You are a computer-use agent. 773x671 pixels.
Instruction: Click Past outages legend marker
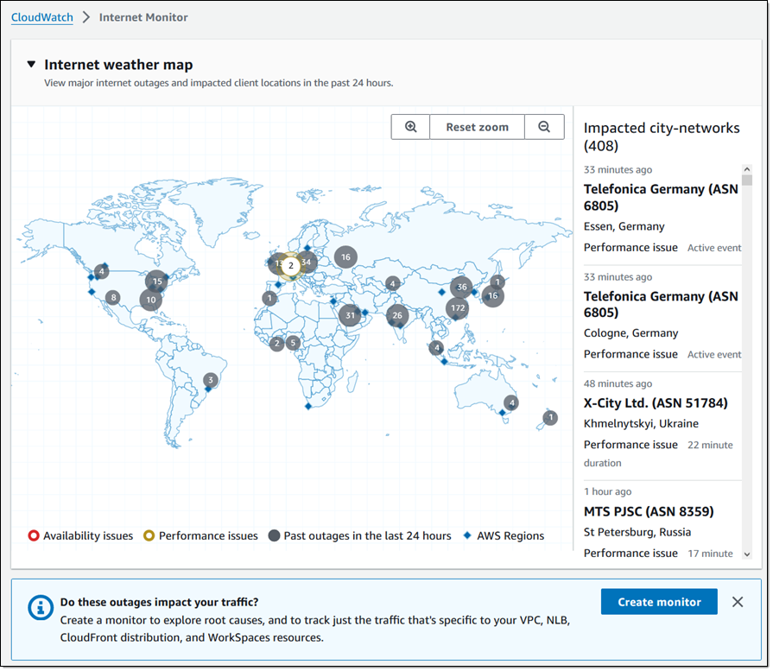(x=276, y=537)
